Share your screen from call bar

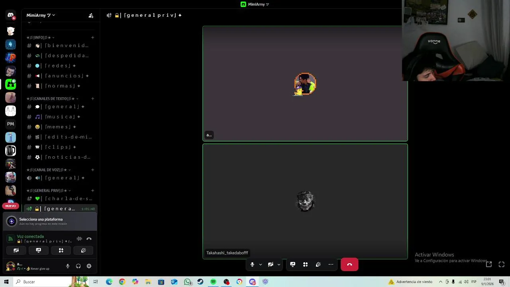point(292,264)
